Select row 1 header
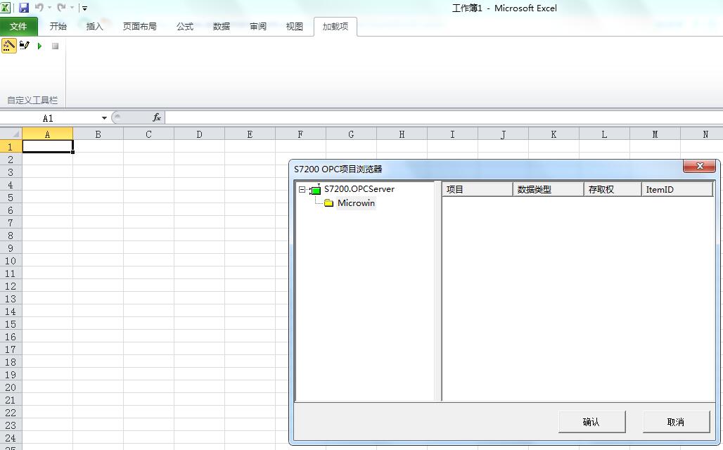This screenshot has height=450, width=723. [x=11, y=147]
